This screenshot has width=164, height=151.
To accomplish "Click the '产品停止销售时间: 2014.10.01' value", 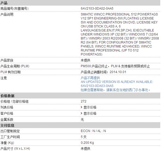I will pos(104,72).
